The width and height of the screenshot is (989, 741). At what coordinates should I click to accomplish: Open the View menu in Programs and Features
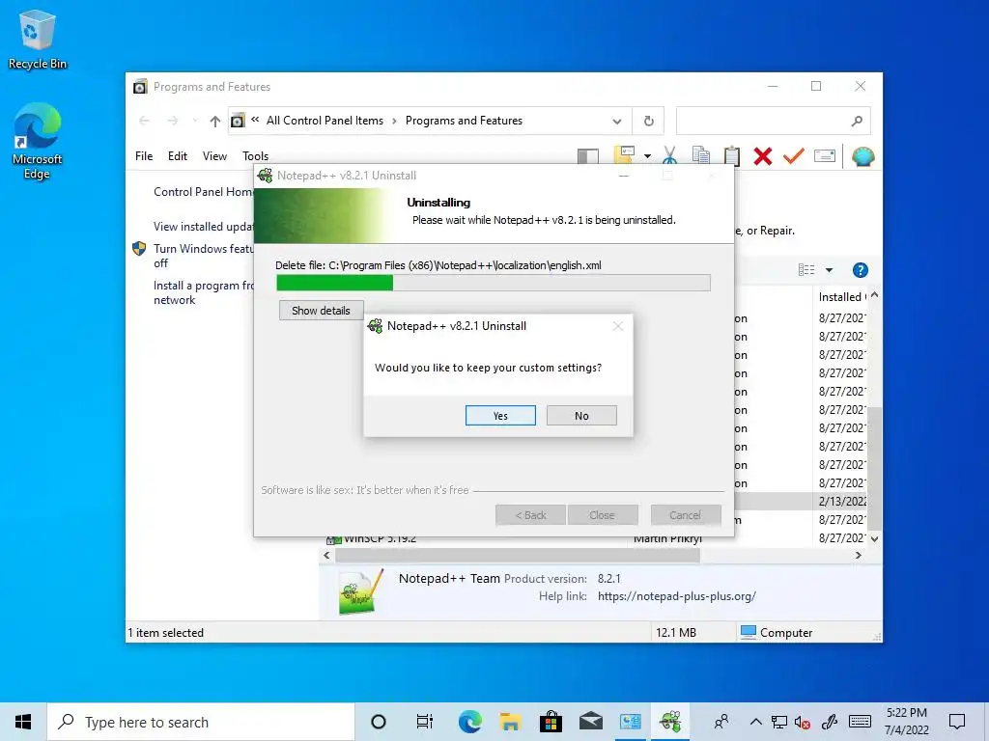pyautogui.click(x=214, y=155)
